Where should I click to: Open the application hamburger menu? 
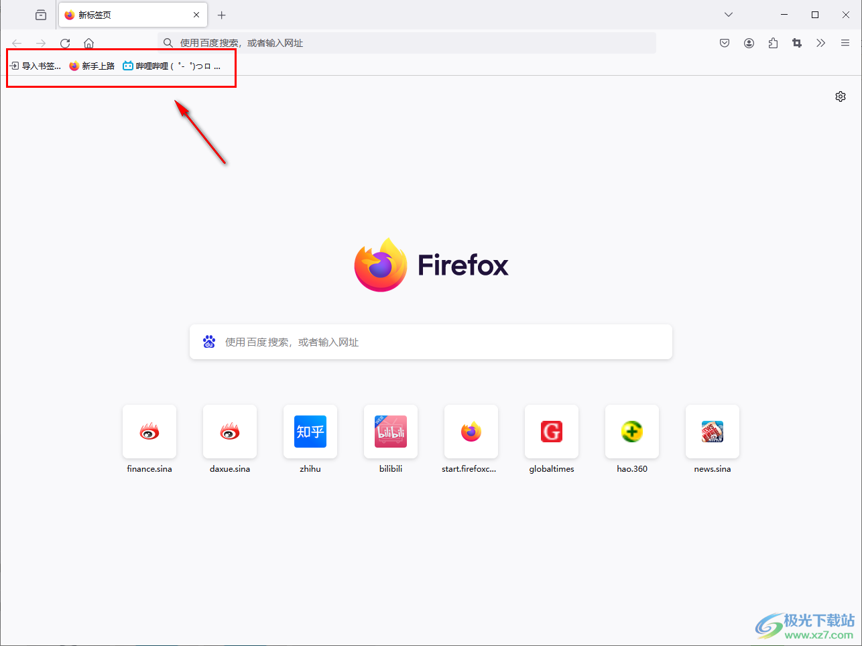point(845,43)
